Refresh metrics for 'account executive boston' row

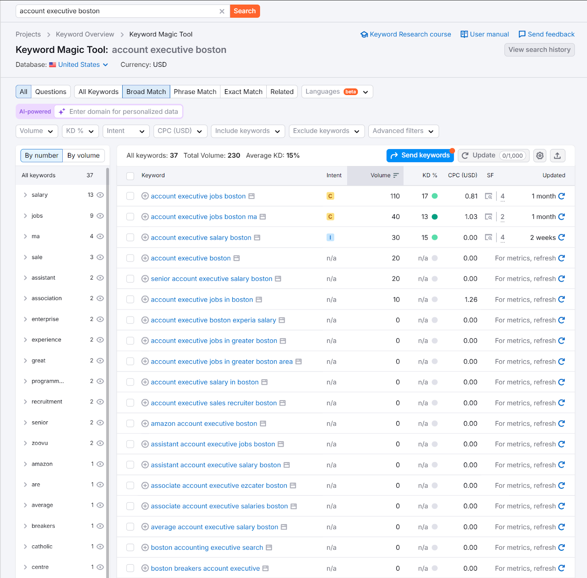pos(561,258)
